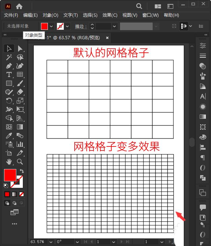Select the Eyedropper tool

coord(9,136)
